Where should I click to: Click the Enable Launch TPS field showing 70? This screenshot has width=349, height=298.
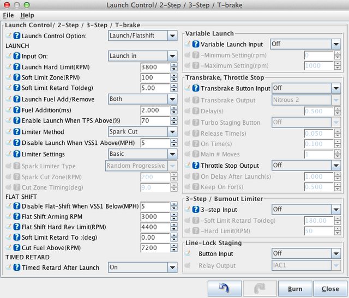click(155, 120)
